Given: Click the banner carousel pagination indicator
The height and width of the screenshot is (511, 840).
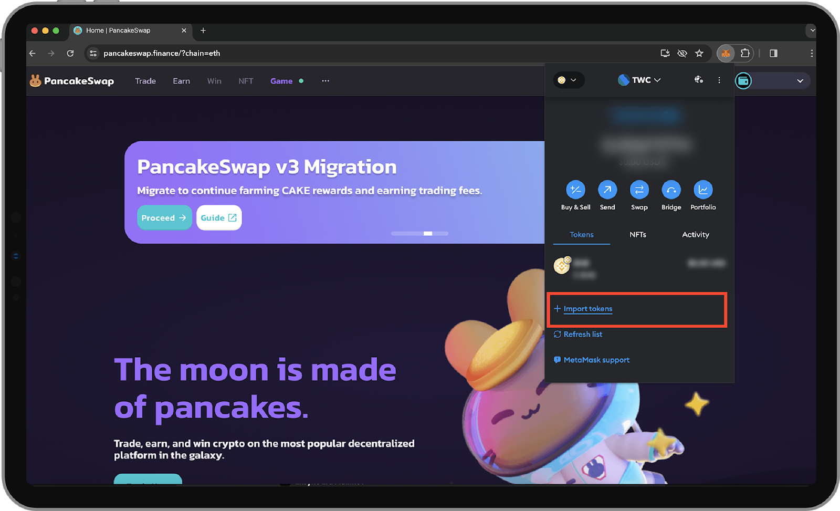Looking at the screenshot, I should pyautogui.click(x=419, y=233).
